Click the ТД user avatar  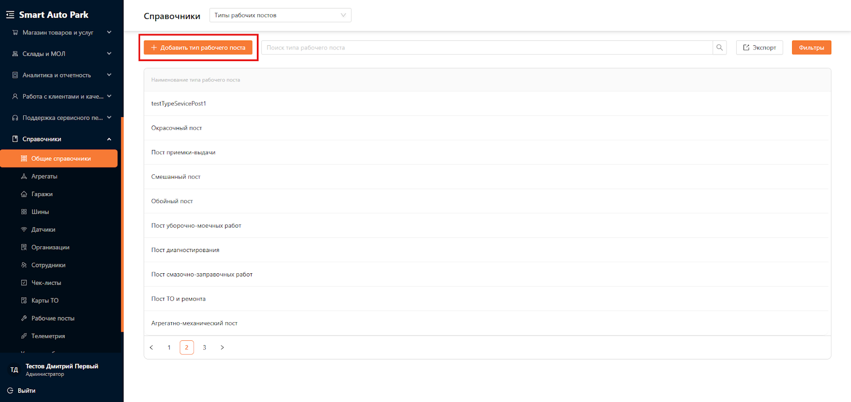click(14, 370)
